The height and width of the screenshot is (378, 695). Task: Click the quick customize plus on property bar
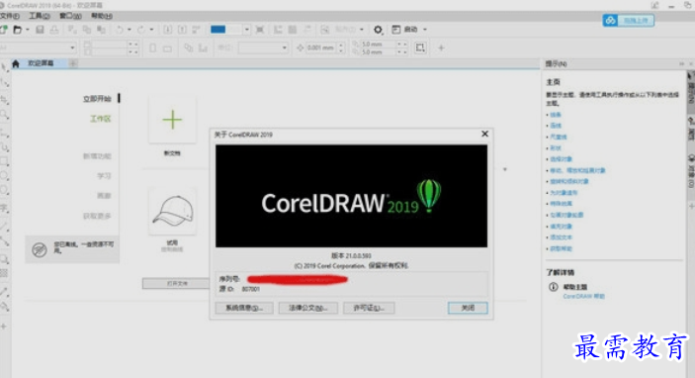(441, 47)
